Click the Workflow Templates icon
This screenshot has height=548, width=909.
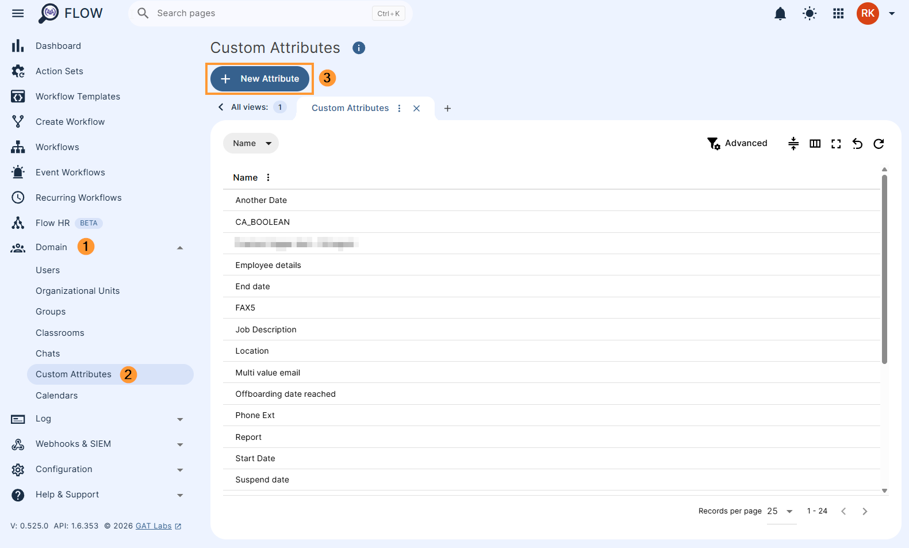pos(18,97)
